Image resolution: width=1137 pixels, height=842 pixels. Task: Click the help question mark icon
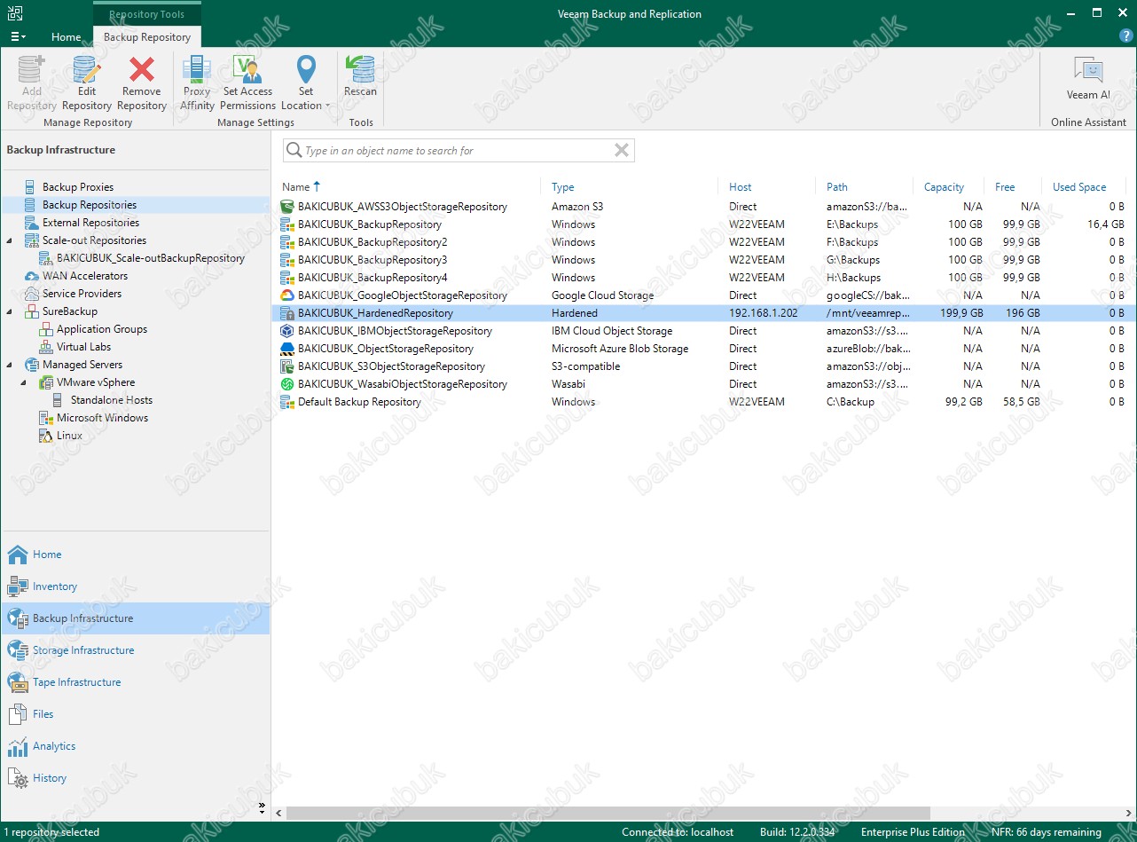point(1125,36)
